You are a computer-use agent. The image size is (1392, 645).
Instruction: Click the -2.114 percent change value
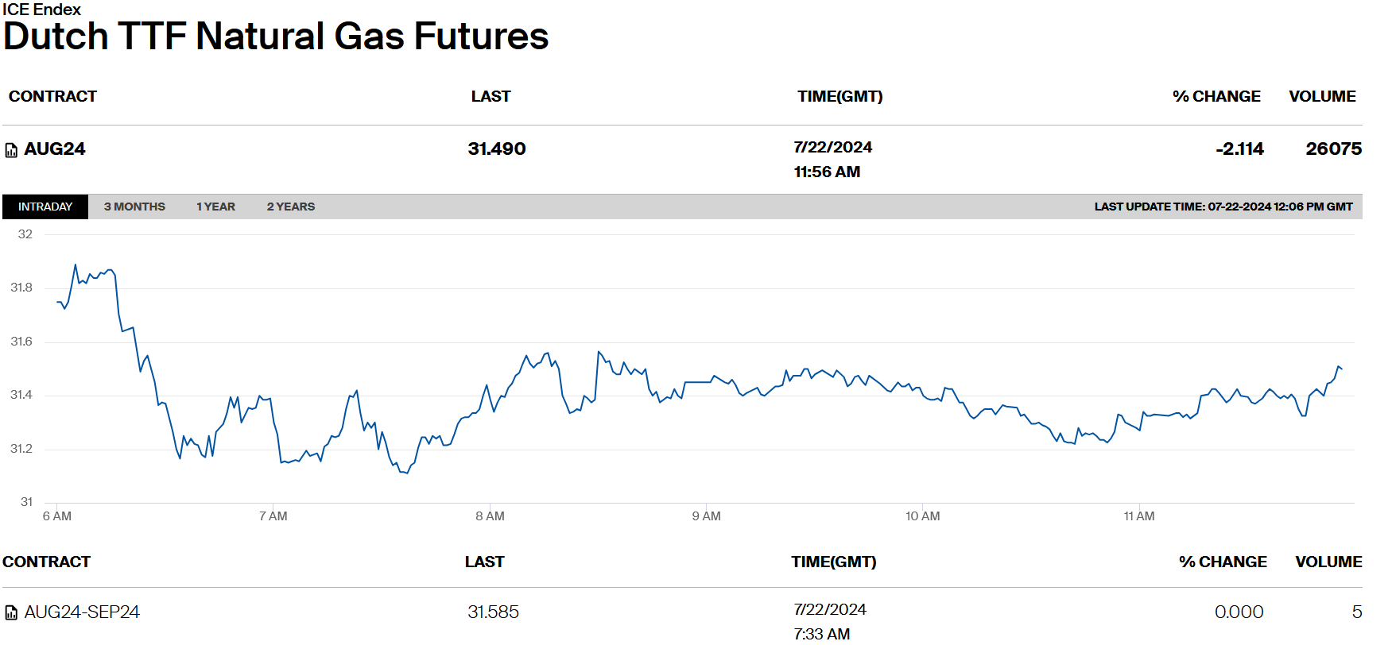point(1239,149)
